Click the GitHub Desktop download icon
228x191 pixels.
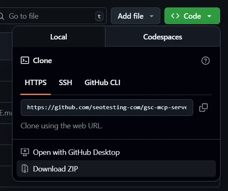tap(25, 152)
